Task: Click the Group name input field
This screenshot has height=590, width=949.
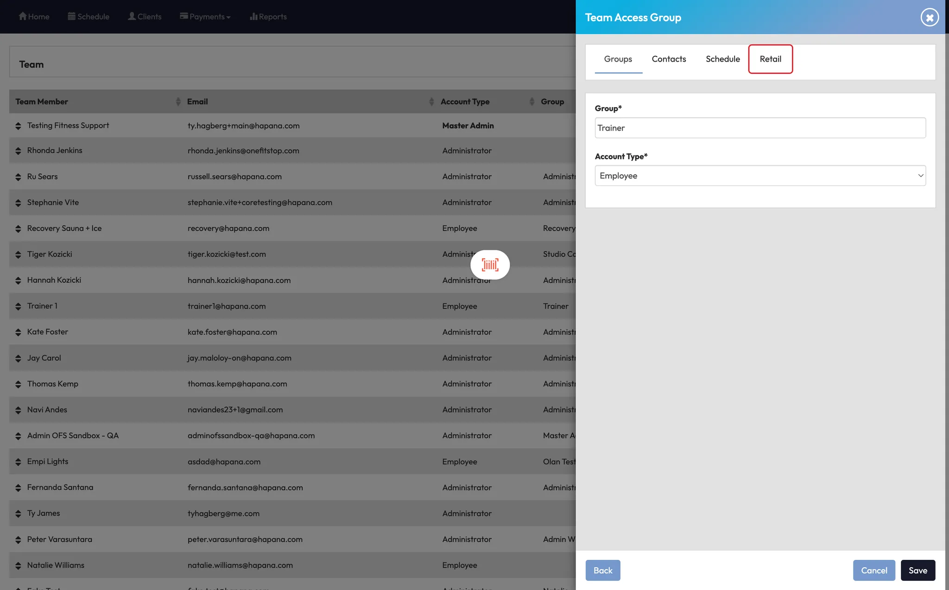Action: [x=760, y=128]
